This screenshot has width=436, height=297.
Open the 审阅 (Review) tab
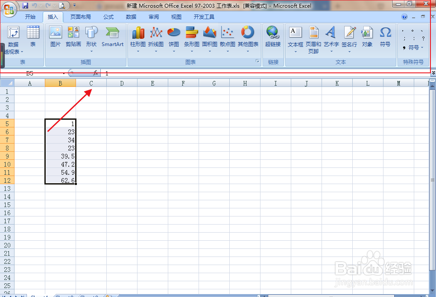point(153,17)
